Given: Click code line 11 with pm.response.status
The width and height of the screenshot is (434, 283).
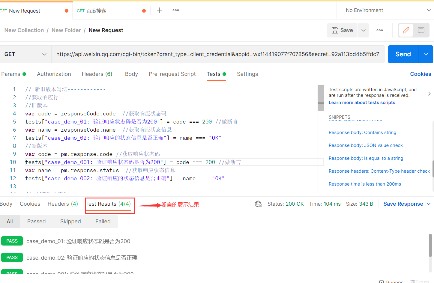Looking at the screenshot, I should click(x=100, y=170).
